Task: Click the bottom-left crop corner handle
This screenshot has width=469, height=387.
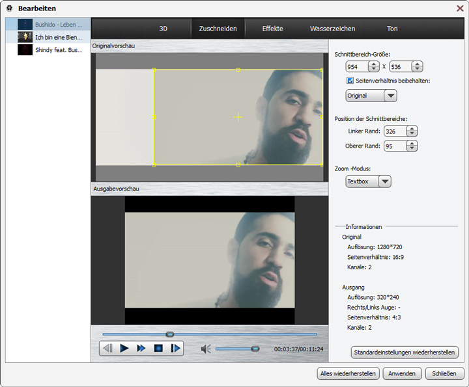Action: pyautogui.click(x=154, y=165)
